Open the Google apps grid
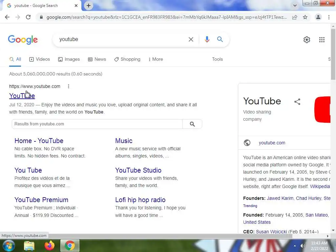 pyautogui.click(x=322, y=40)
